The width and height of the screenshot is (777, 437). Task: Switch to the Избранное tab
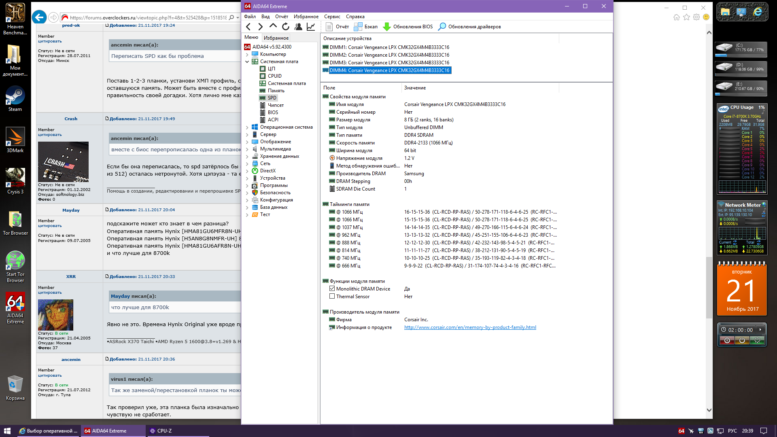276,38
